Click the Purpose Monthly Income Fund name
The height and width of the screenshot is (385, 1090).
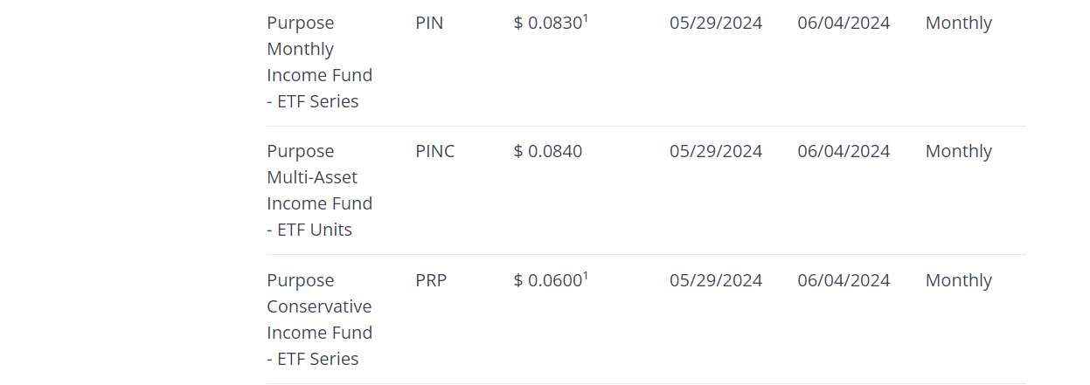(319, 62)
